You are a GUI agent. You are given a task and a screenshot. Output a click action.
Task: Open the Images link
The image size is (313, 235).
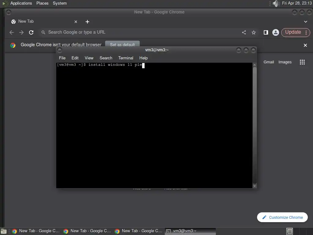pos(285,62)
